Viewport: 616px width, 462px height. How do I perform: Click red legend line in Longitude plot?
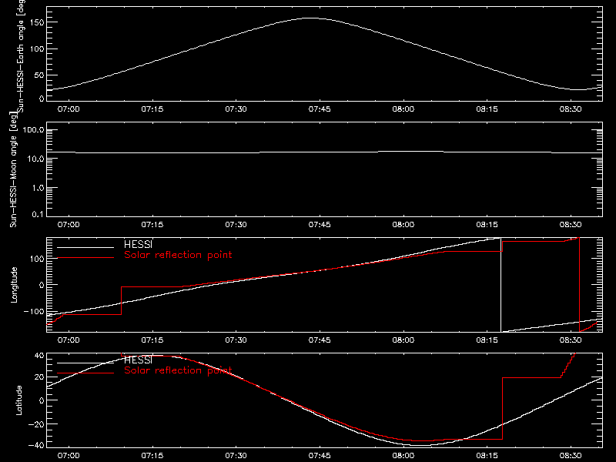pos(85,258)
